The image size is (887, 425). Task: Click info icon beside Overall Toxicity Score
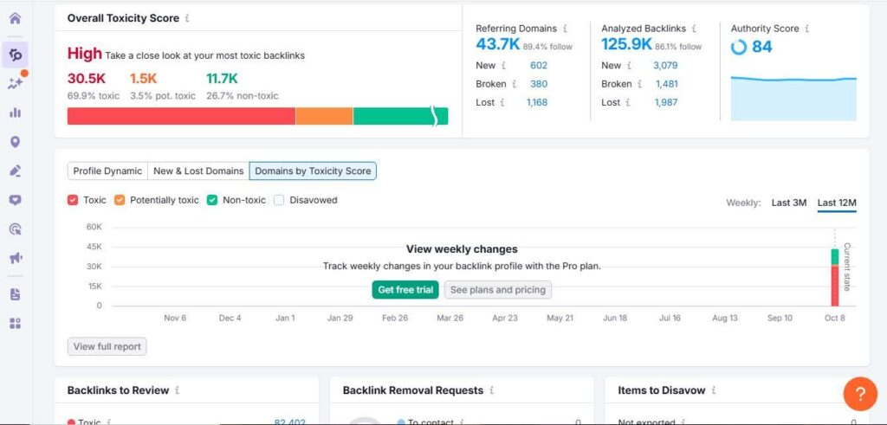click(188, 18)
